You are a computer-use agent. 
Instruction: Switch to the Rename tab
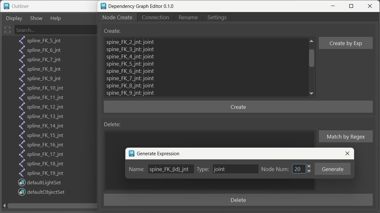point(188,17)
